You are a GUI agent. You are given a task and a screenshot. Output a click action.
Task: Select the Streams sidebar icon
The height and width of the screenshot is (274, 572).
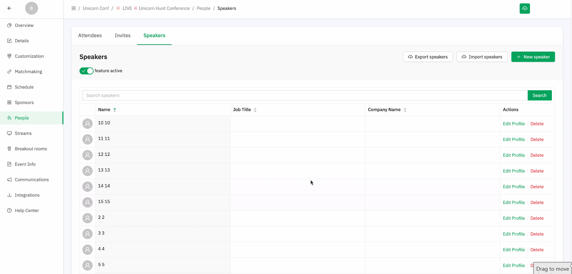(9, 133)
